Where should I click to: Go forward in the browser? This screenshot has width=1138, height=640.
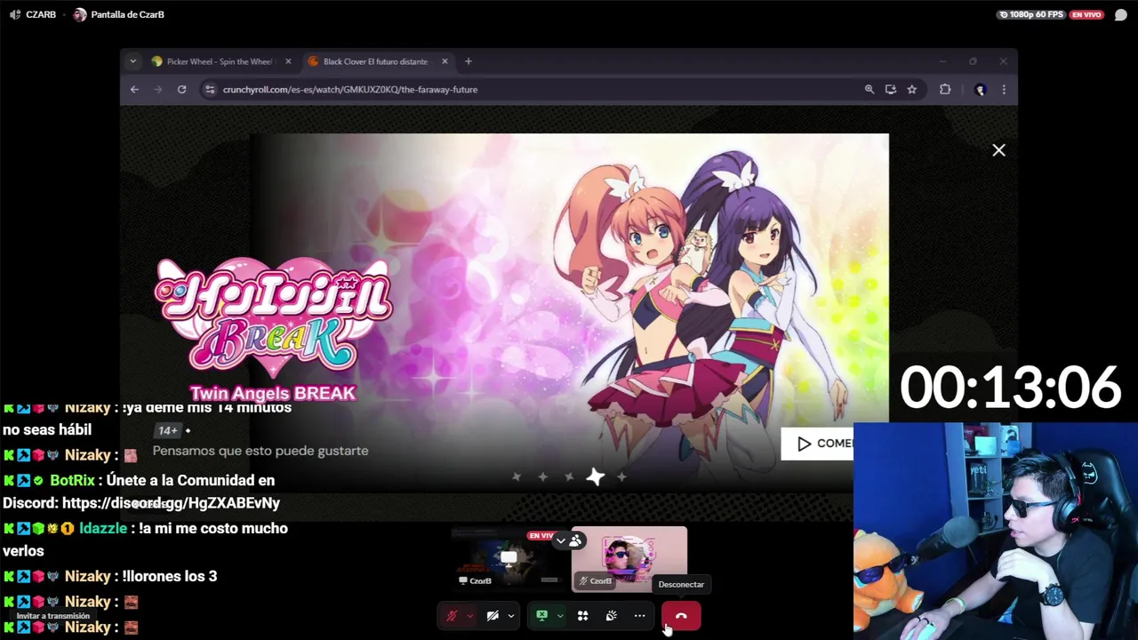click(158, 89)
